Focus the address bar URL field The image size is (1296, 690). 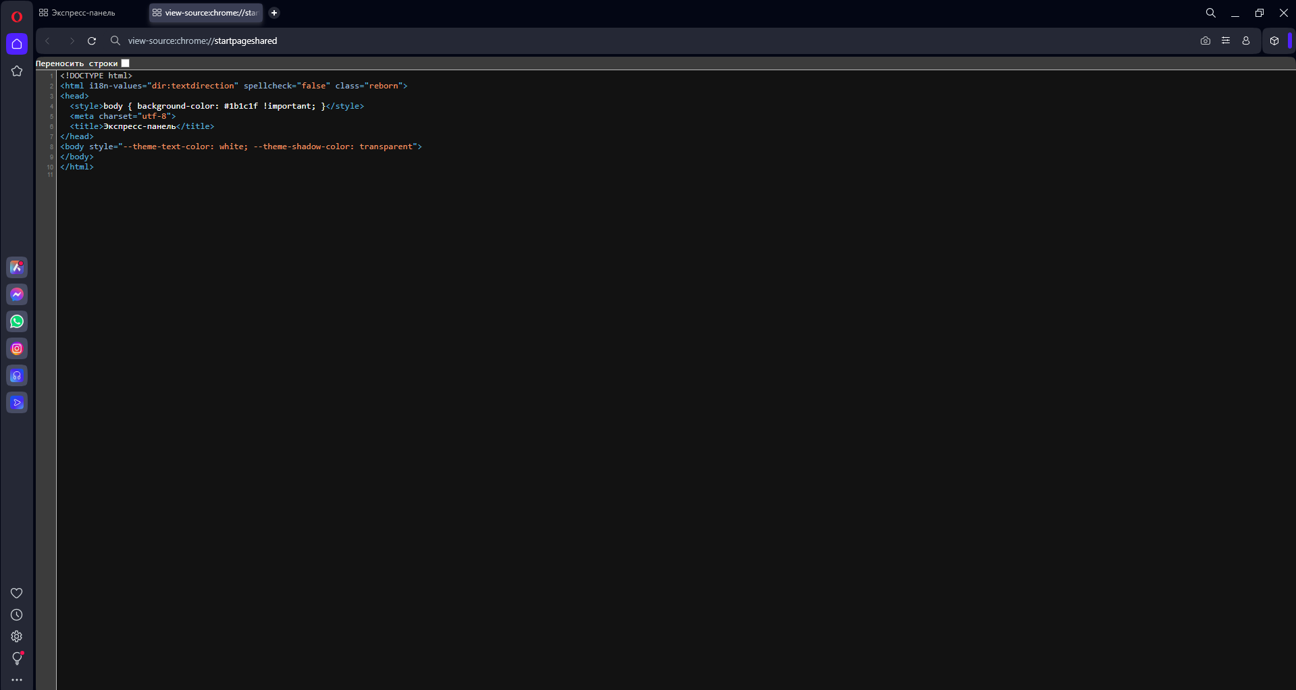point(203,41)
